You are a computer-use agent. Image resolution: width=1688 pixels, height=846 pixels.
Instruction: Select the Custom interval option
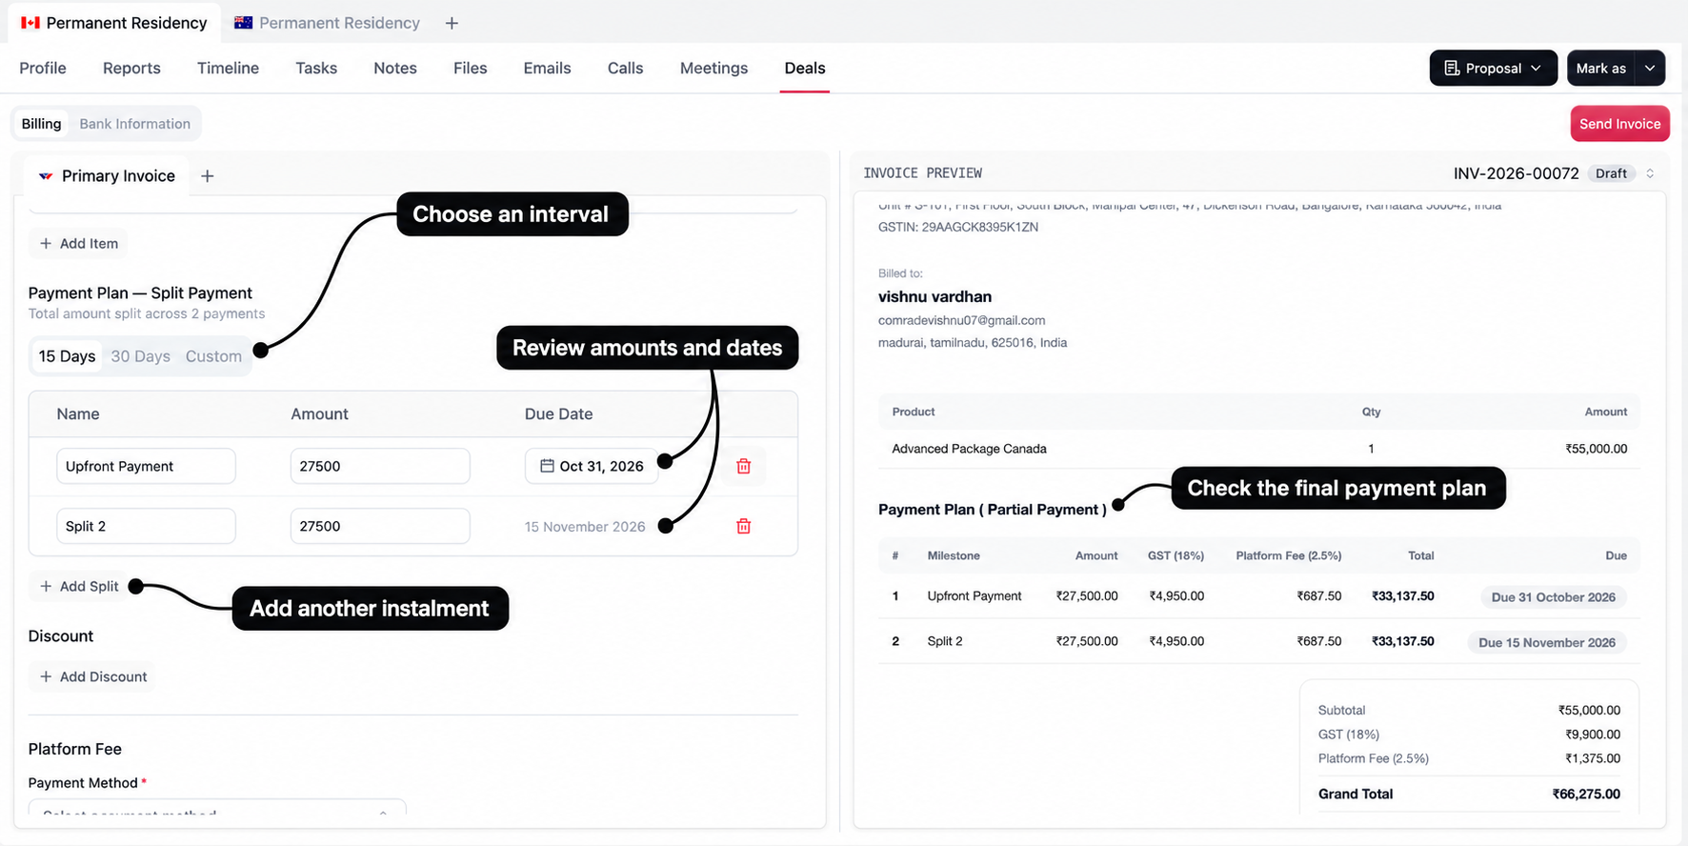[213, 356]
